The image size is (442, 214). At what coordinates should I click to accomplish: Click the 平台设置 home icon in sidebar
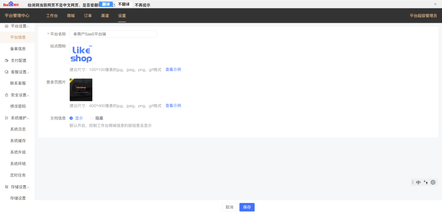point(6,26)
